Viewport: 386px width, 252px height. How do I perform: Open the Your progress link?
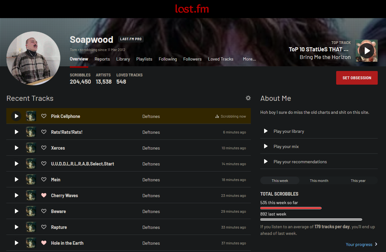(359, 244)
